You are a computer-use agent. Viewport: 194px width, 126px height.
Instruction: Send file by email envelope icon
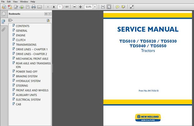point(39,7)
